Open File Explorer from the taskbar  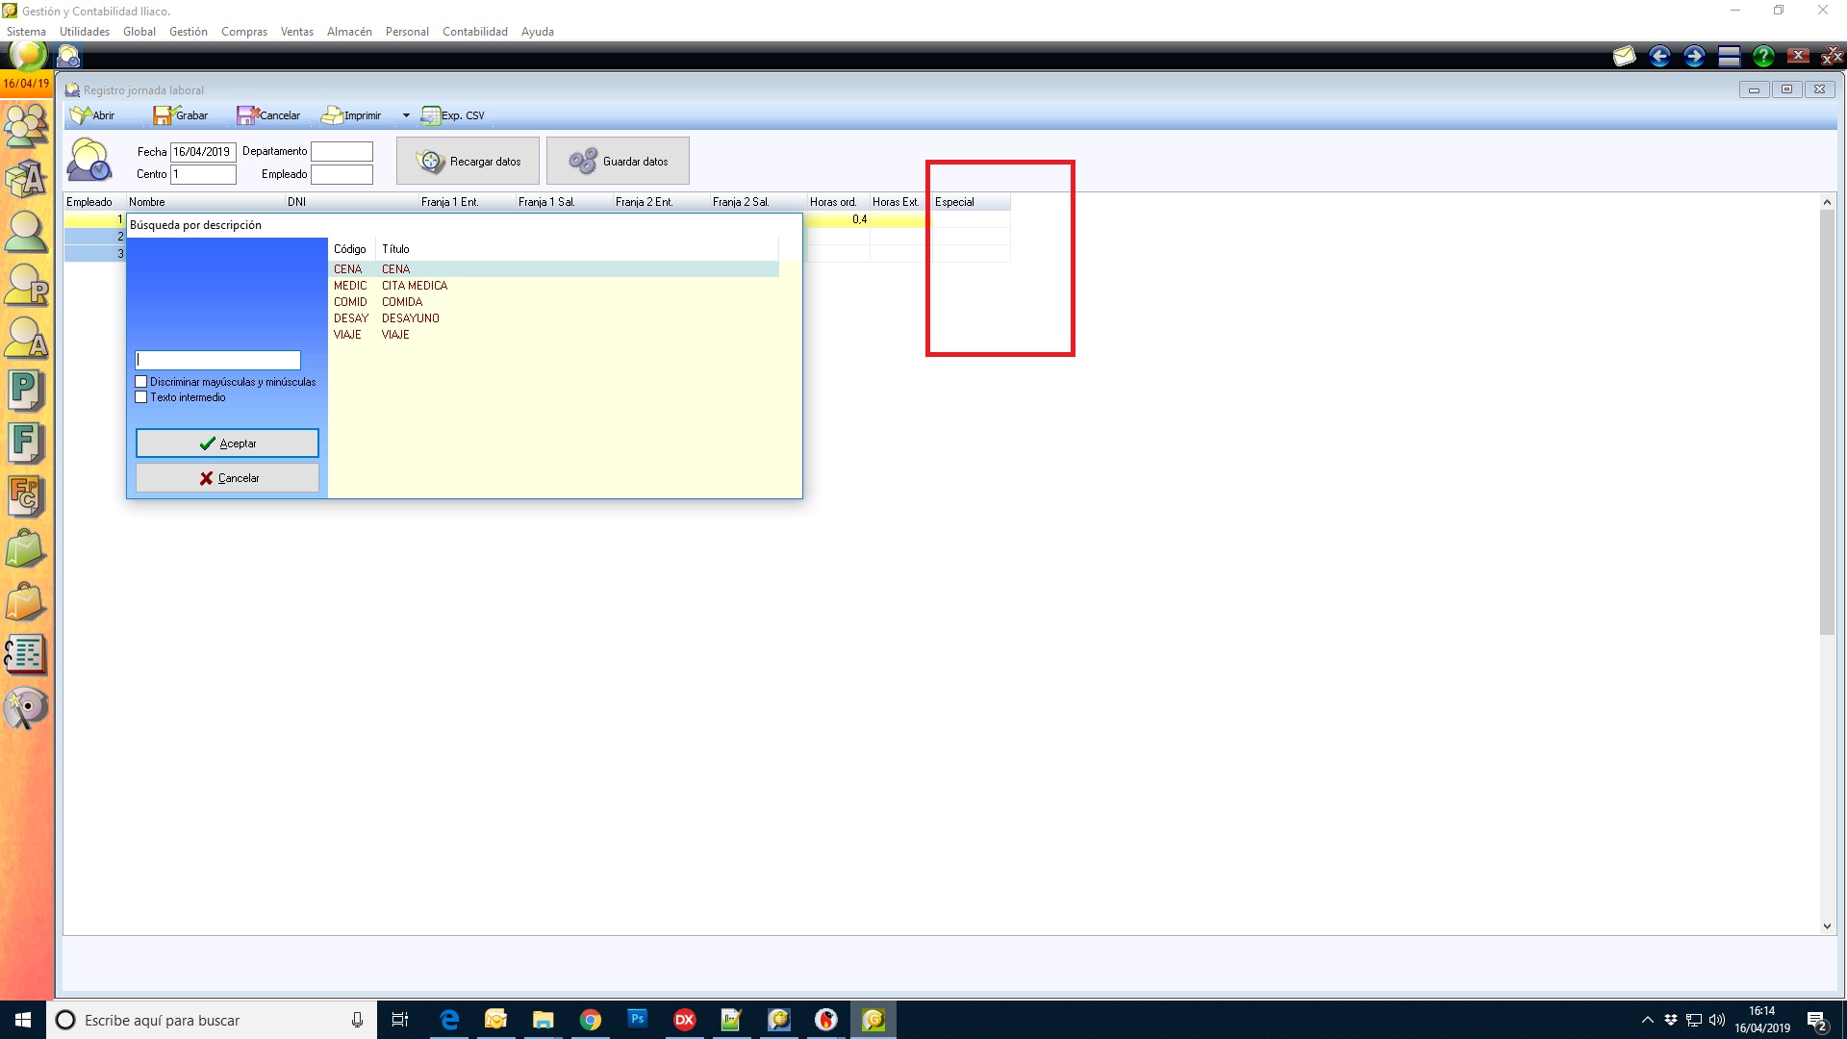544,1020
